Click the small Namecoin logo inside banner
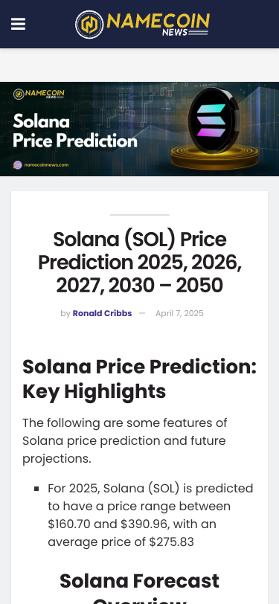 (x=39, y=94)
